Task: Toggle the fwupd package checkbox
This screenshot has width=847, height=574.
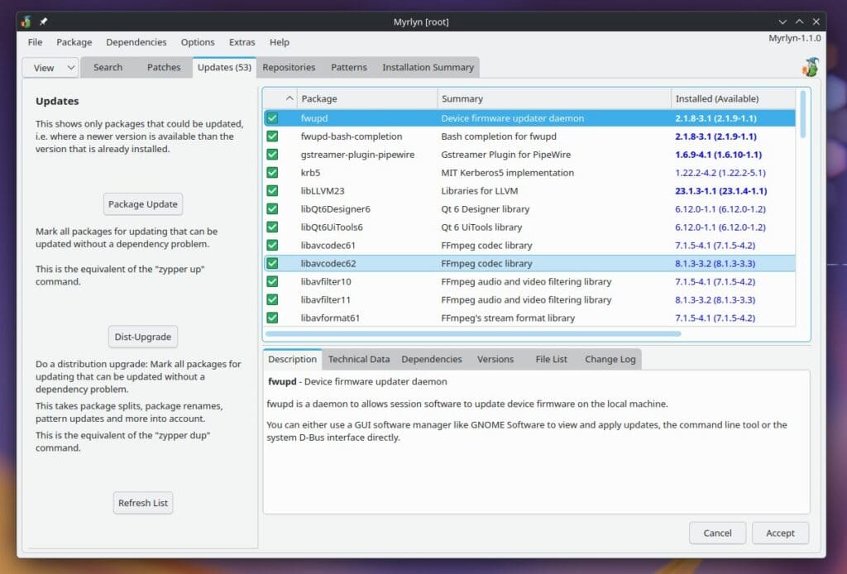Action: tap(273, 118)
